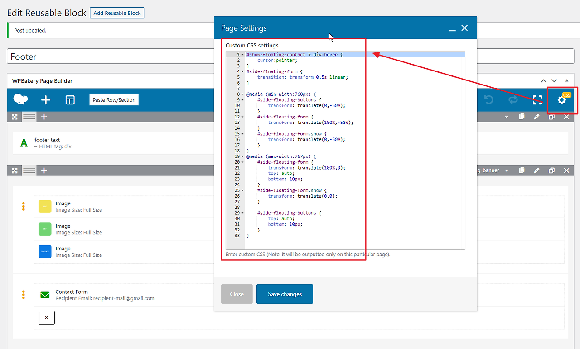The image size is (580, 349).
Task: Clone the g-banner row
Action: click(551, 170)
